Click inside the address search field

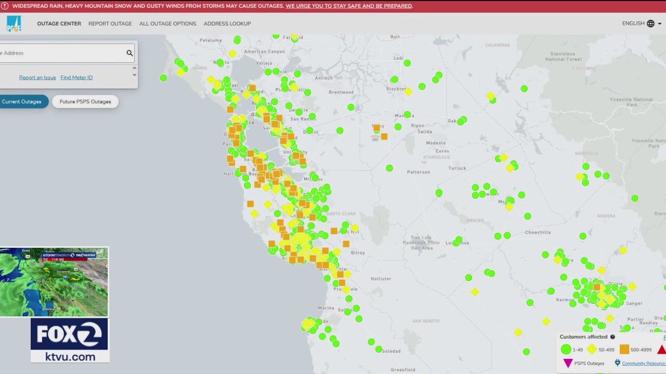pyautogui.click(x=62, y=53)
